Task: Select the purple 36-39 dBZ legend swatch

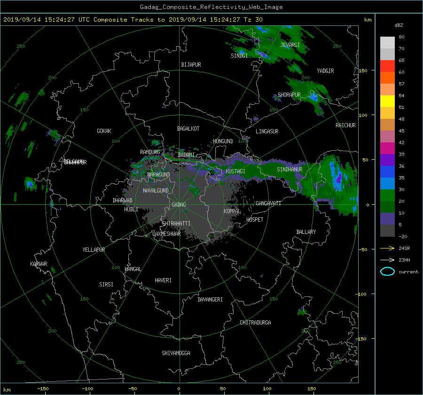Action: point(387,160)
